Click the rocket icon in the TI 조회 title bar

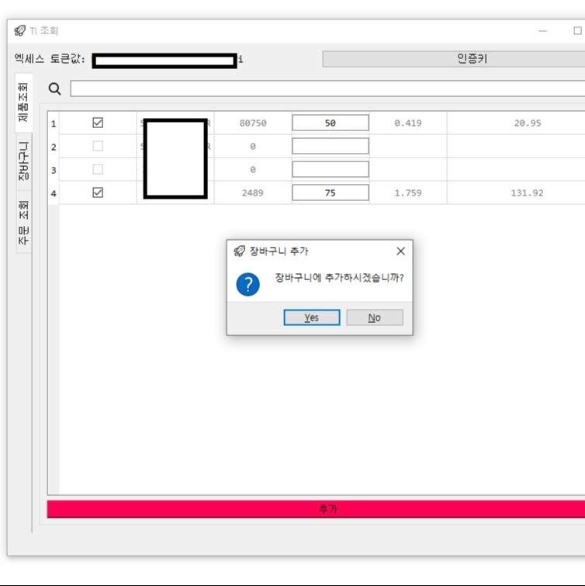[20, 30]
